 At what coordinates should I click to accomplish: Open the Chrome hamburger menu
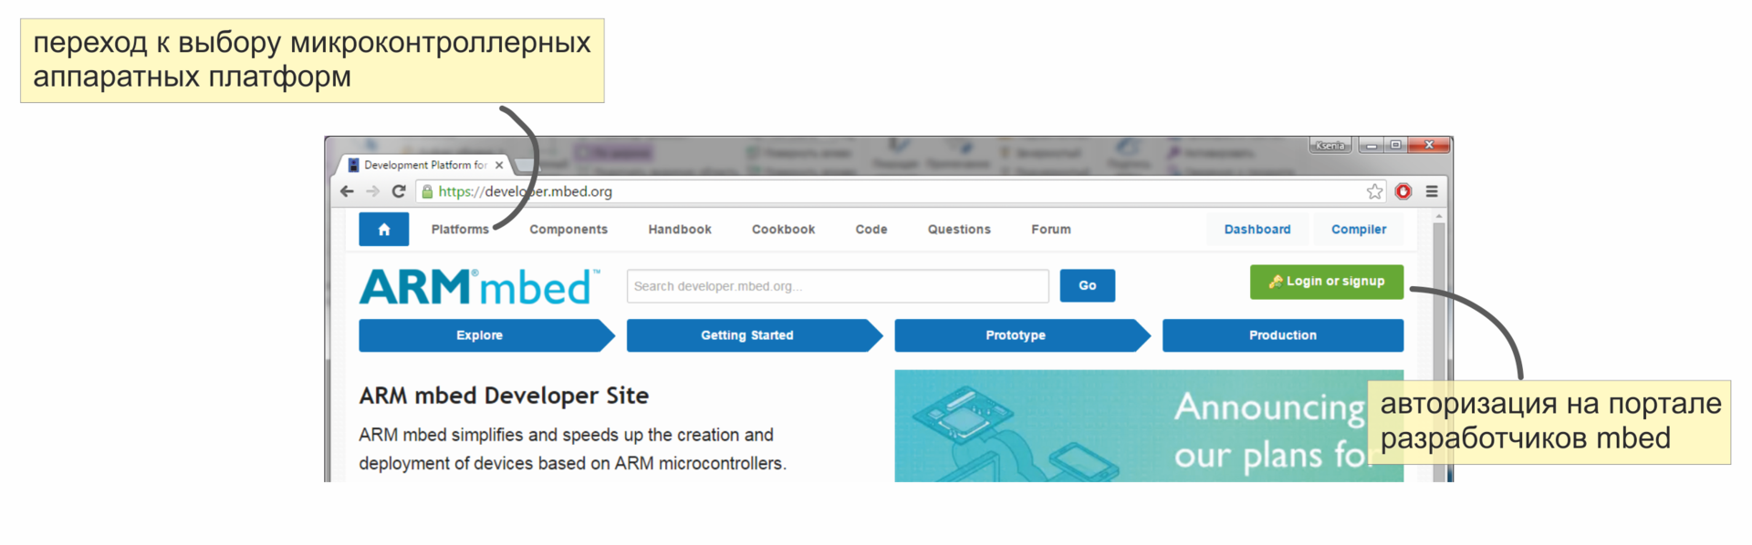click(1432, 191)
